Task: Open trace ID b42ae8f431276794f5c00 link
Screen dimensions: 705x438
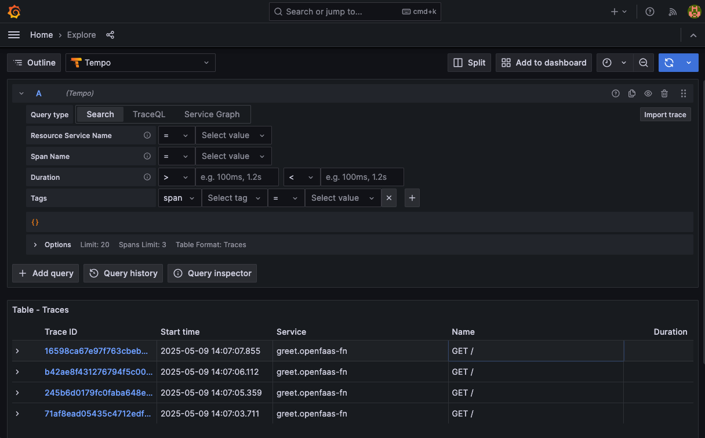Action: [99, 372]
